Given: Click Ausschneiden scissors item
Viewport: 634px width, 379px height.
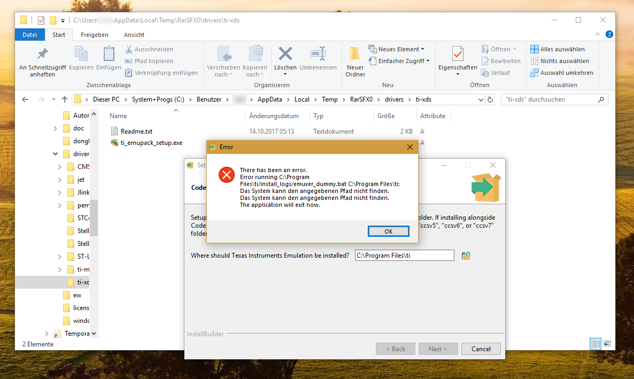Looking at the screenshot, I should (x=149, y=49).
